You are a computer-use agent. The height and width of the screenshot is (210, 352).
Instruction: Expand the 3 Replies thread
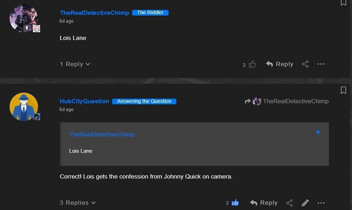(x=78, y=203)
